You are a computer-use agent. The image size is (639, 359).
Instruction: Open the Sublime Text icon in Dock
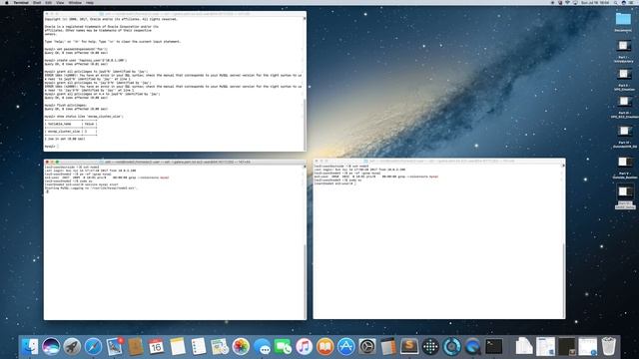tap(409, 347)
